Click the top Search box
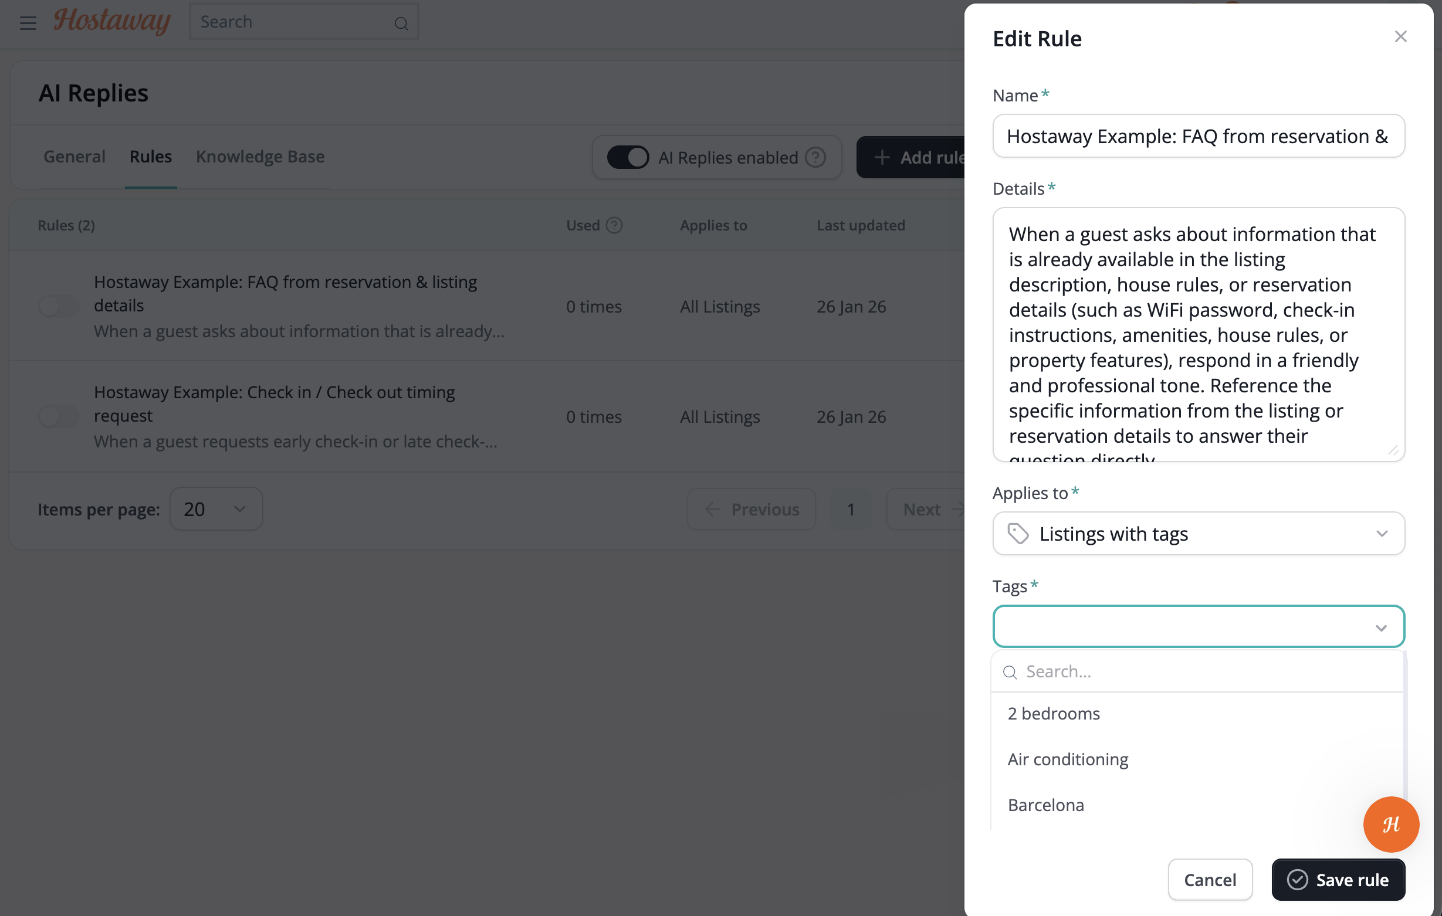 point(304,22)
